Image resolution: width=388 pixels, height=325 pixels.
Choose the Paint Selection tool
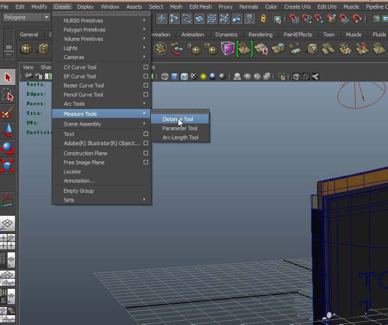[x=8, y=113]
